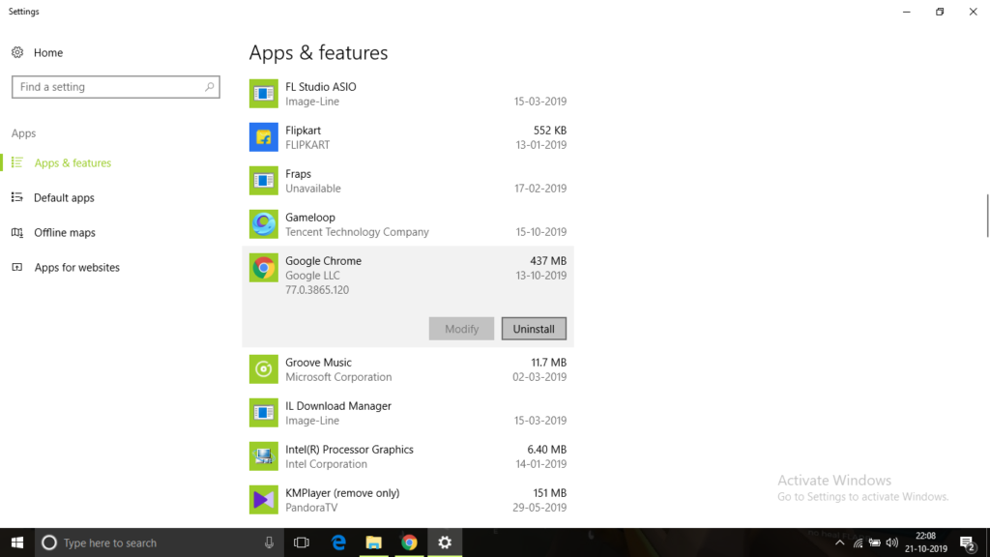
Task: Click the KMPlayer app icon
Action: 263,500
